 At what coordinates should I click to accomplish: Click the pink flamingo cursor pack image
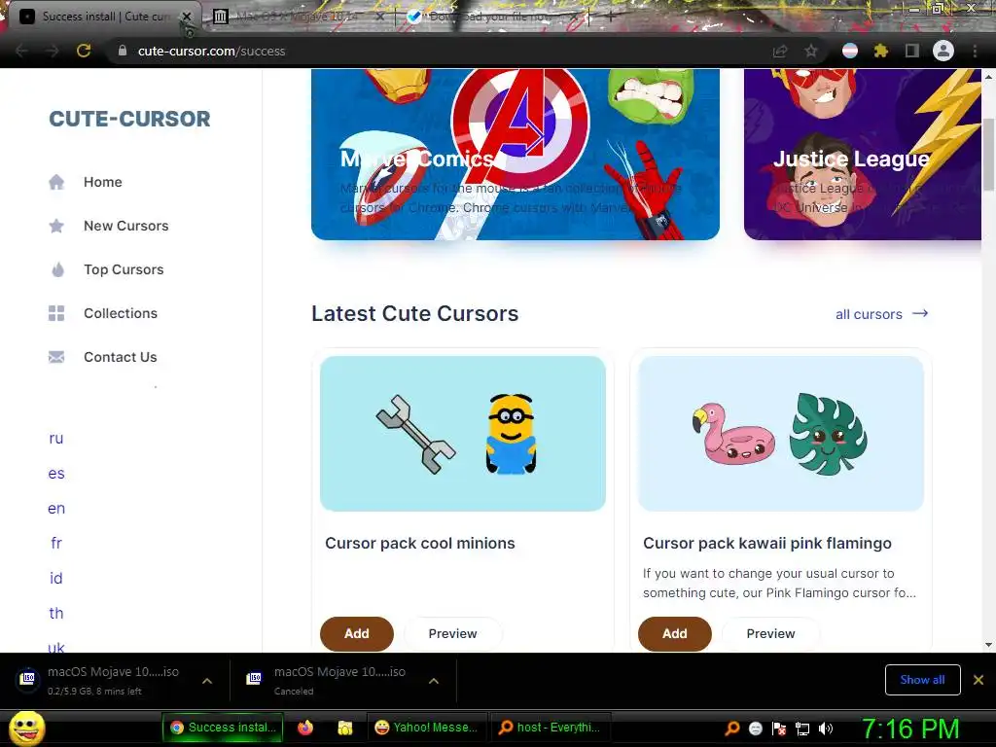(781, 433)
